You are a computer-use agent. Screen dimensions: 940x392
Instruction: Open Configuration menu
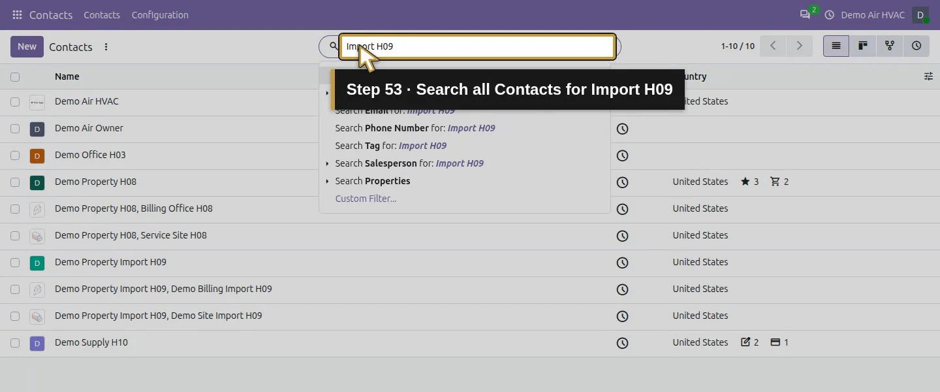[160, 14]
